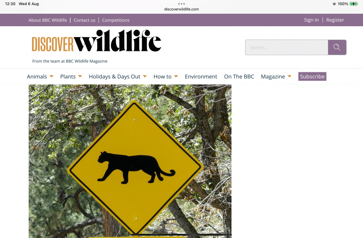This screenshot has width=363, height=238.
Task: Go to the Contact us link
Action: (84, 20)
